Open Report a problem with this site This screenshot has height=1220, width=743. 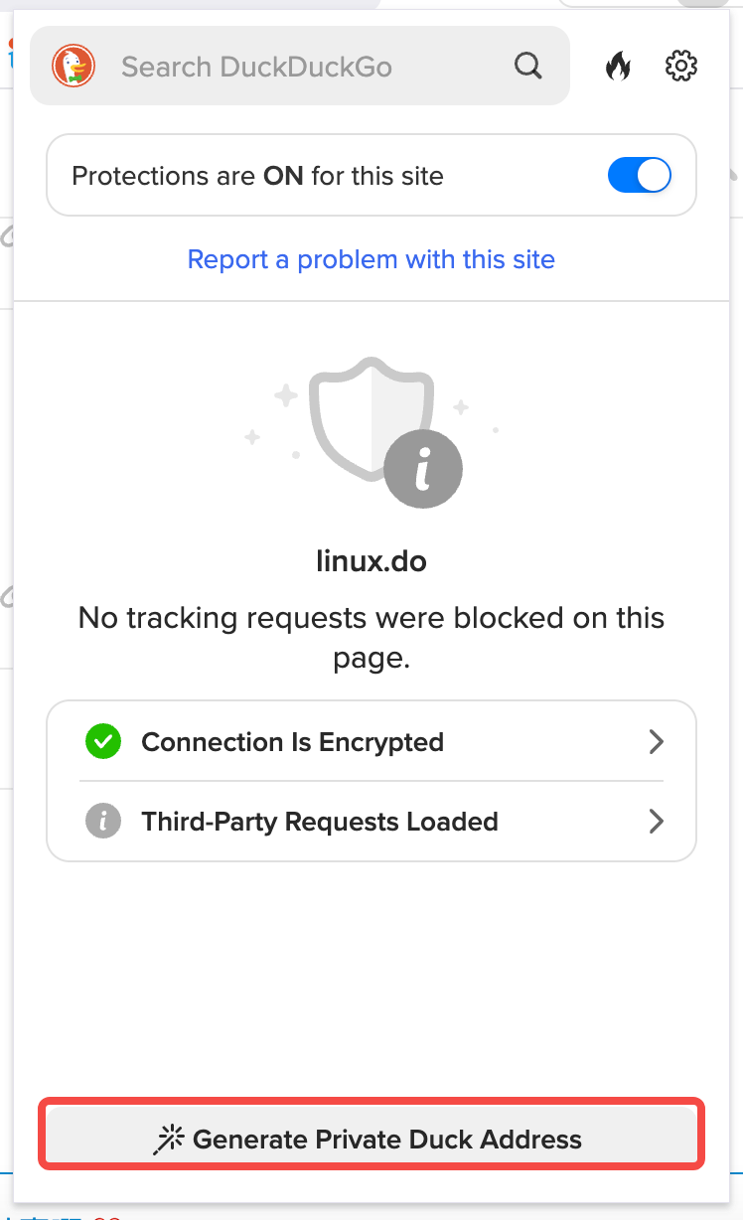pyautogui.click(x=371, y=259)
